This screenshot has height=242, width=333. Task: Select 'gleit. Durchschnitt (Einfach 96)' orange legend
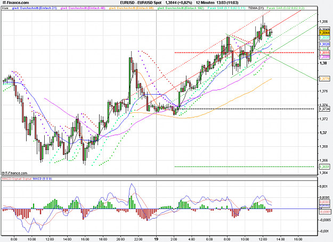131,8
